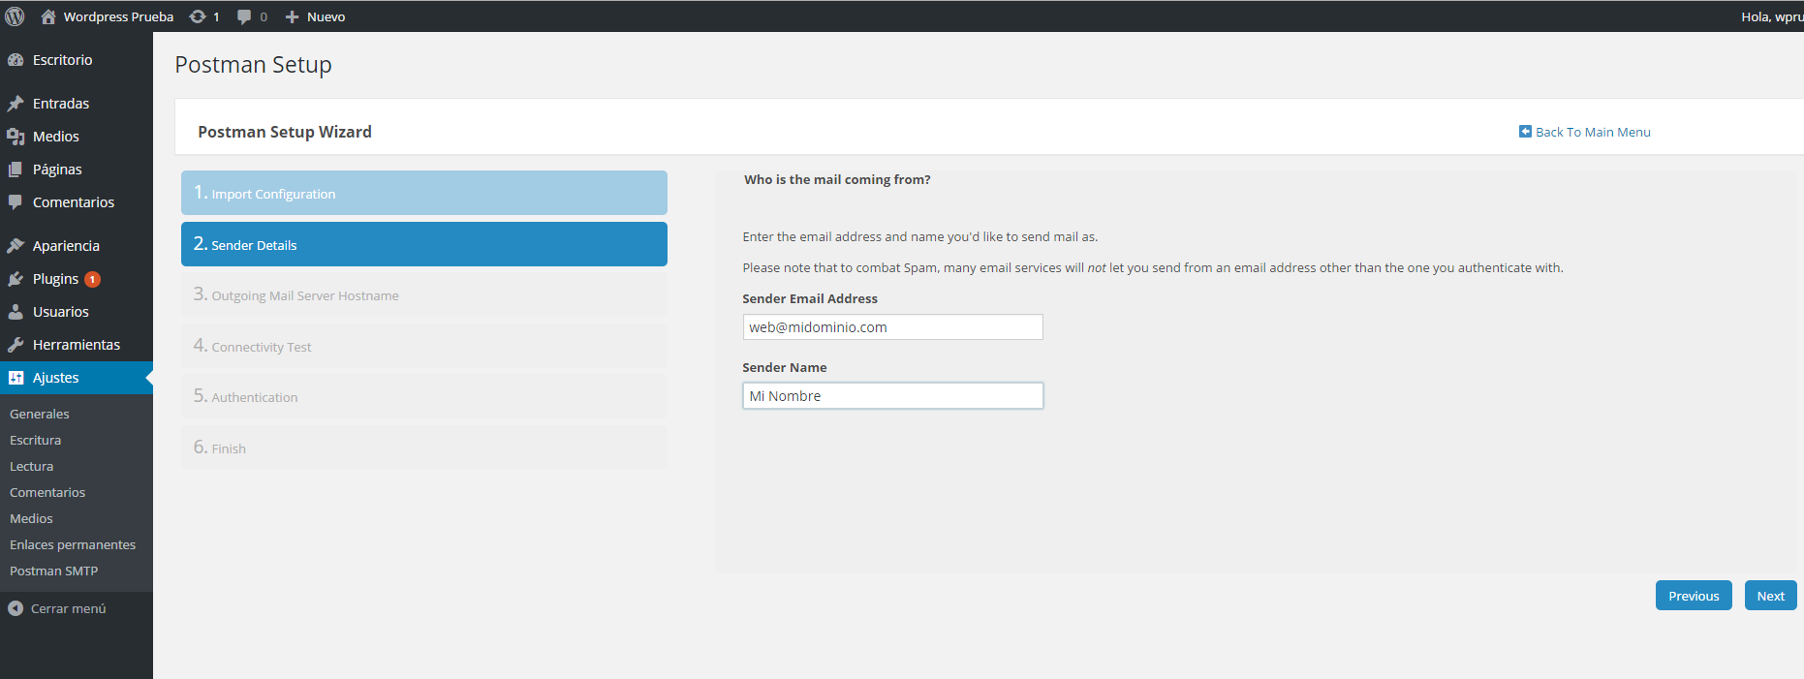Click the Usuarios person icon
This screenshot has height=679, width=1804.
click(16, 312)
